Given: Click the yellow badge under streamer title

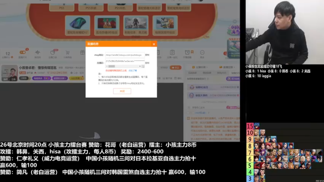Looking at the screenshot, I should click(x=77, y=78).
